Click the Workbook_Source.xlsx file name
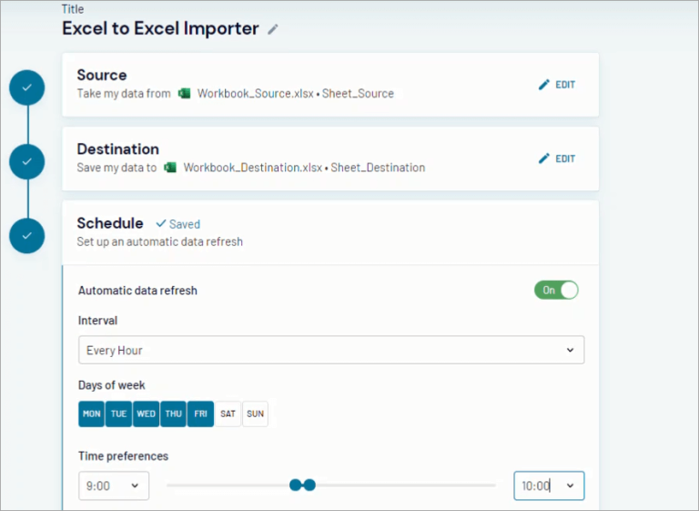699x511 pixels. click(255, 93)
